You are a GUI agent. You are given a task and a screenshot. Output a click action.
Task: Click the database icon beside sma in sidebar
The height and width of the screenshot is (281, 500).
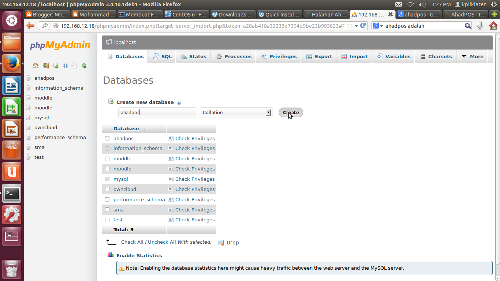(29, 147)
